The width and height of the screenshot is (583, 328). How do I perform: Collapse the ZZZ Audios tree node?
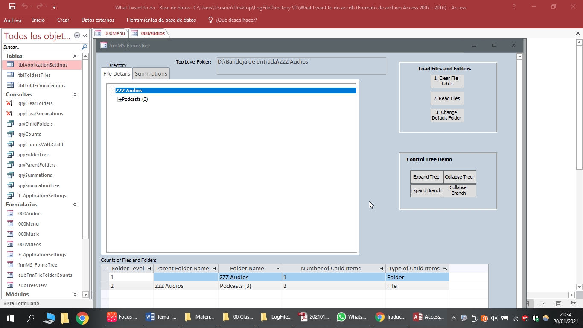[x=113, y=91]
